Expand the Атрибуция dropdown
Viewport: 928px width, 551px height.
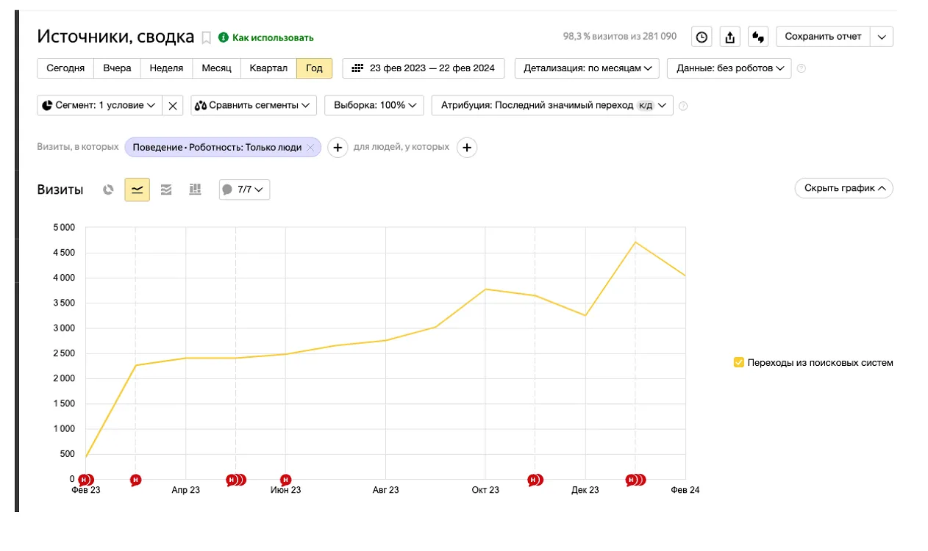click(552, 106)
